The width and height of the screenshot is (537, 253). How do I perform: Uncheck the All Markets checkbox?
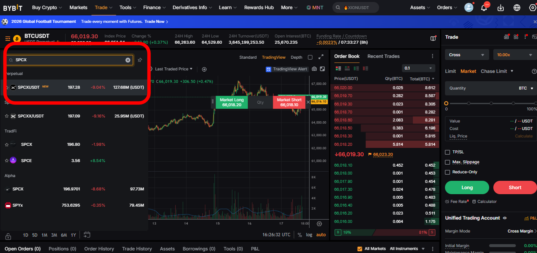(x=360, y=249)
